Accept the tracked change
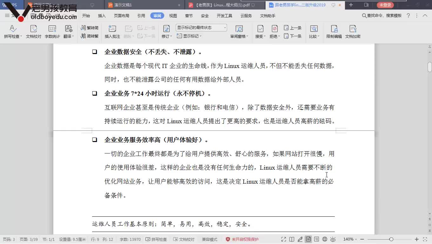Image resolution: width=432 pixels, height=244 pixels. pyautogui.click(x=260, y=29)
